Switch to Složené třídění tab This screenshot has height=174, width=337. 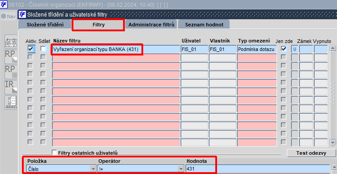tap(45, 25)
